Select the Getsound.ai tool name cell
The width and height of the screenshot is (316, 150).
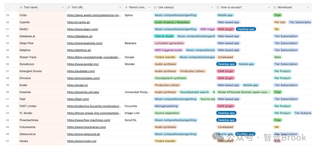(42, 134)
